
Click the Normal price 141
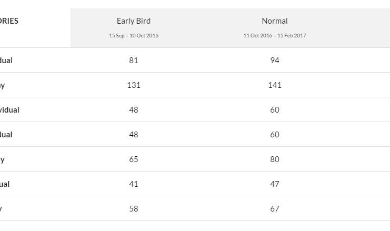275,85
